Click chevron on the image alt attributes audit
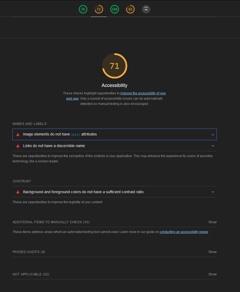The image size is (240, 292). (x=213, y=135)
